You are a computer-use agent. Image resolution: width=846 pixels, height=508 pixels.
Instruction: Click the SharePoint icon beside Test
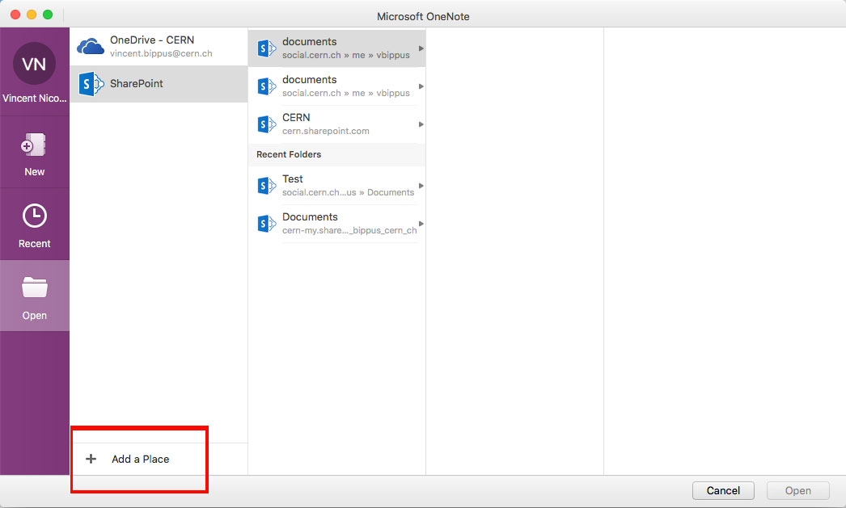tap(267, 186)
